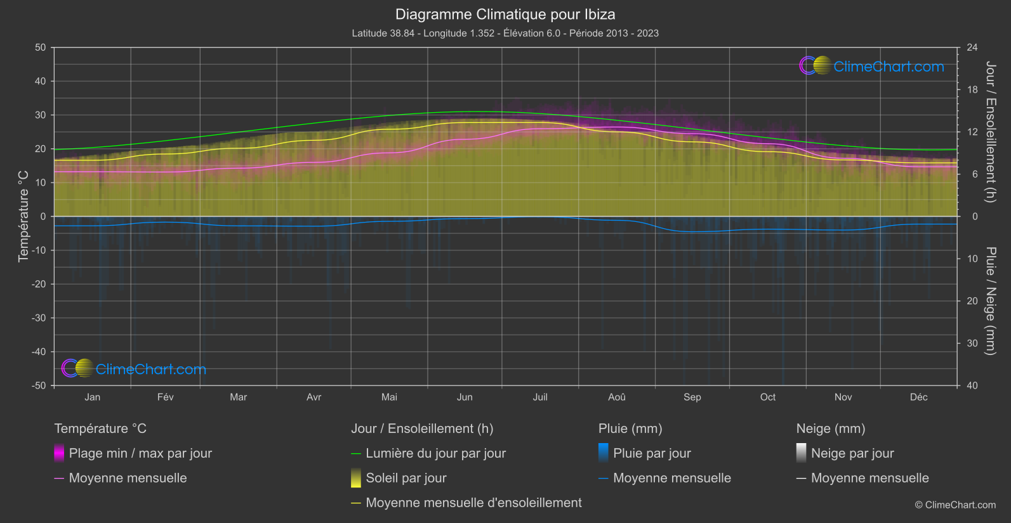Click the ClimeChart.com logo icon top right
This screenshot has height=523, width=1011.
click(816, 65)
